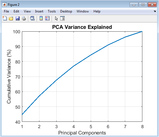Insert a legend using the toolbar icon

47,18
